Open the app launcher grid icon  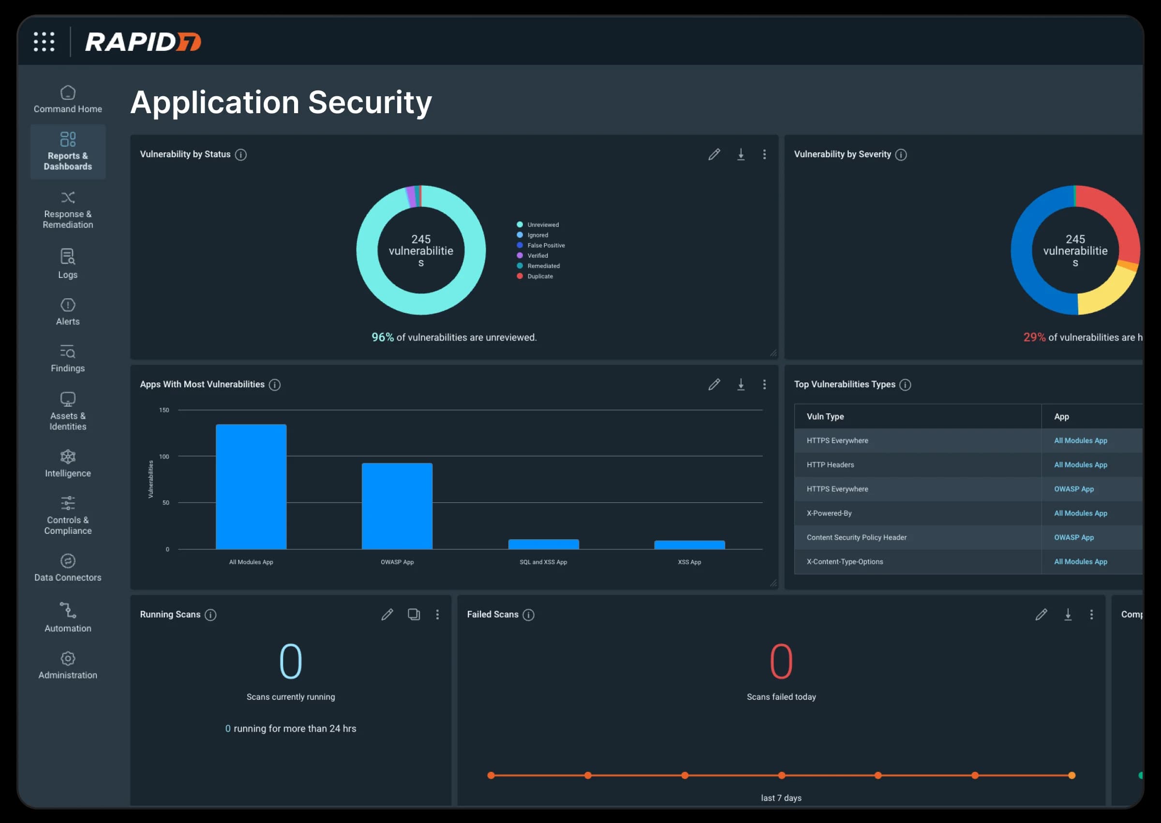pyautogui.click(x=44, y=42)
